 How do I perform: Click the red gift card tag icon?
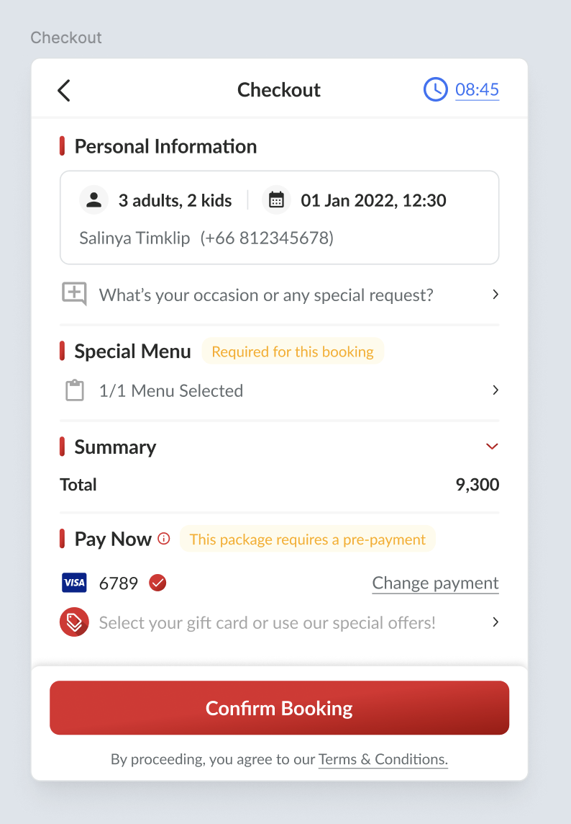pyautogui.click(x=74, y=622)
